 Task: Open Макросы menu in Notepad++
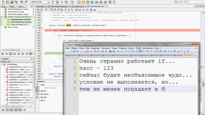click(123, 48)
